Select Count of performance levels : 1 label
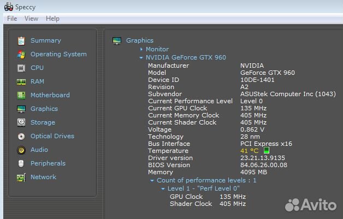This screenshot has width=343, height=219. (x=206, y=180)
